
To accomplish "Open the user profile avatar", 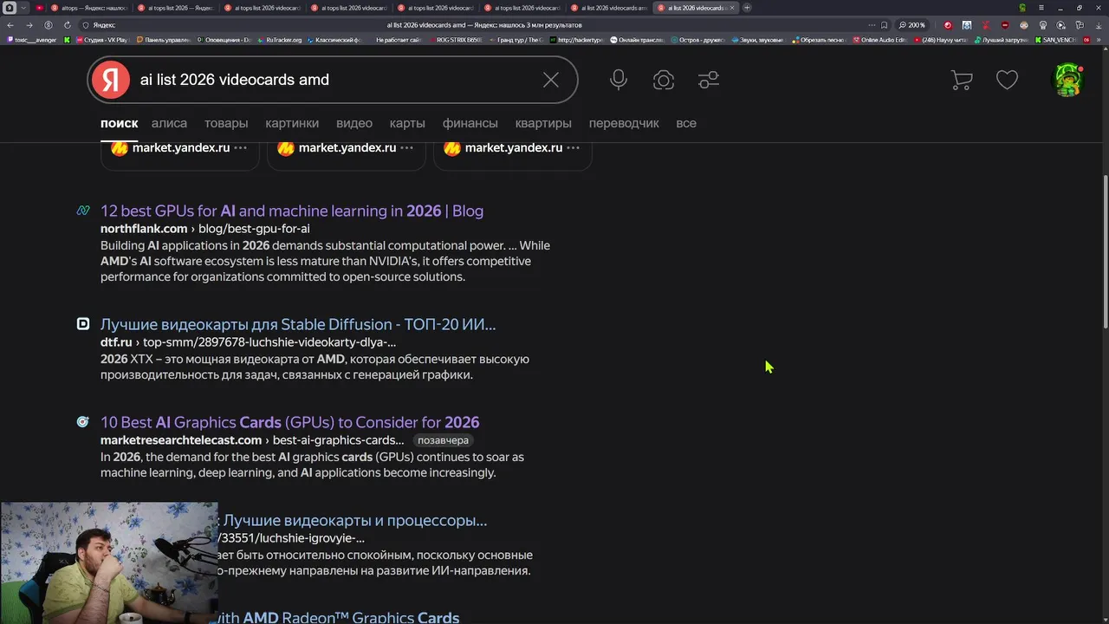I will [x=1067, y=80].
